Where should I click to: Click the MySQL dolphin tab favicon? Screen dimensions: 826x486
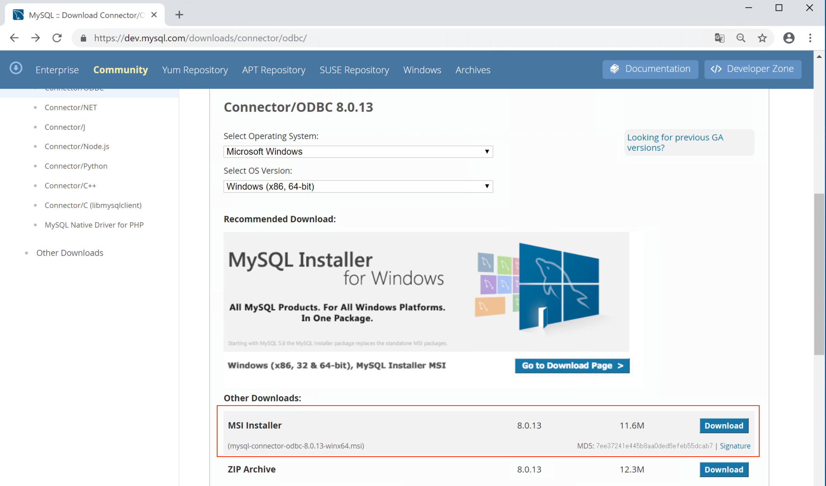(x=18, y=15)
